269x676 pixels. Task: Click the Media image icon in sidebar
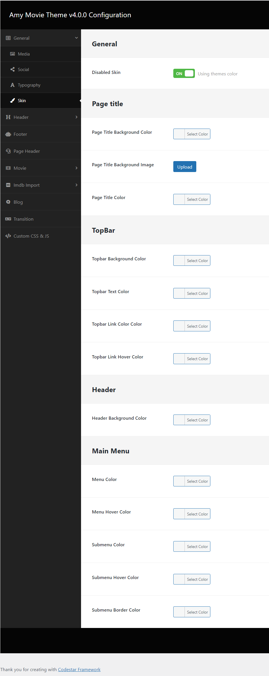(x=12, y=54)
